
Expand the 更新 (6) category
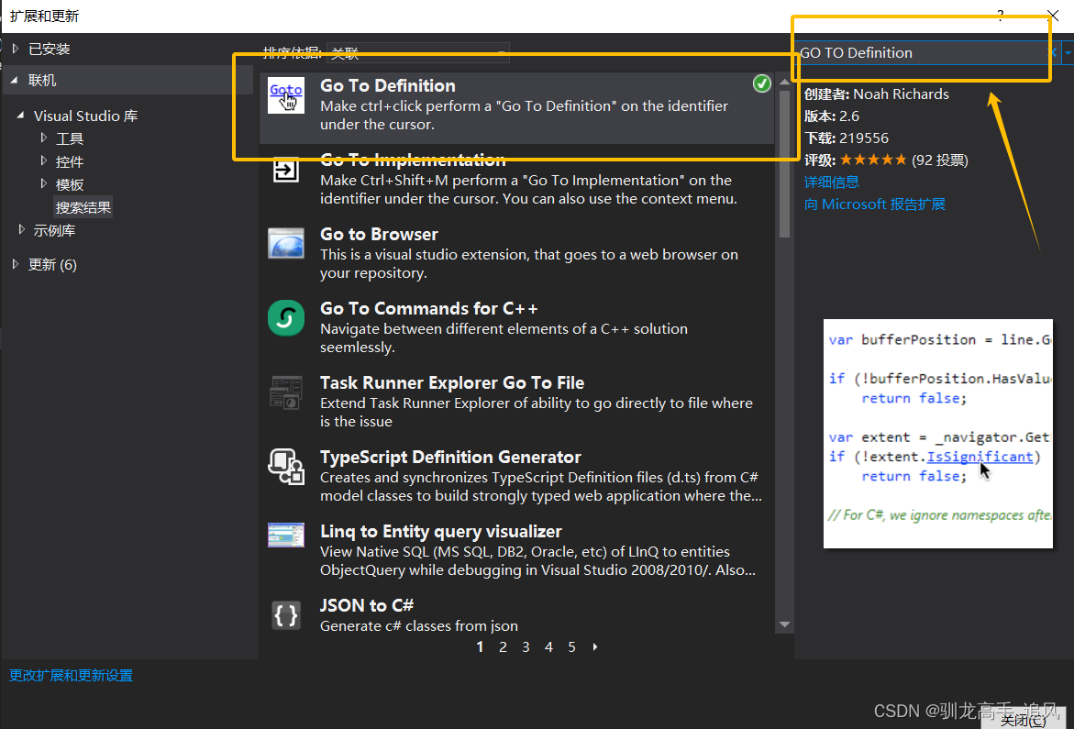point(15,264)
